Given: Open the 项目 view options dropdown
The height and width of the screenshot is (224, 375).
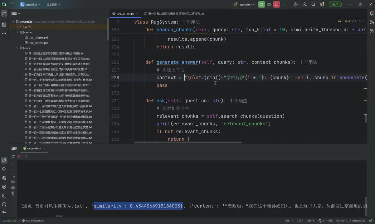Looking at the screenshot, I should pos(16,13).
